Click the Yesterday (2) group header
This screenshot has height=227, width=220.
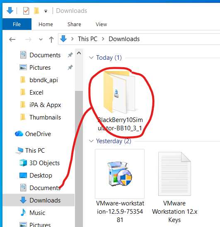pos(114,141)
